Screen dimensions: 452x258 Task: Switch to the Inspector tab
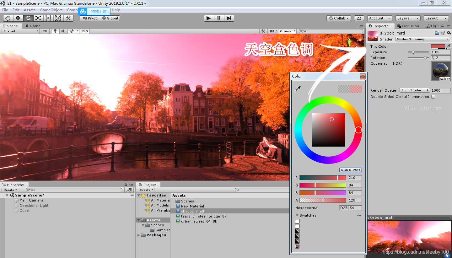click(379, 26)
